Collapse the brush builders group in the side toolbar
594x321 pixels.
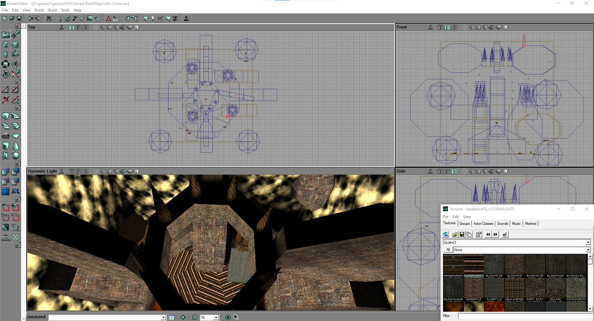pos(17,108)
